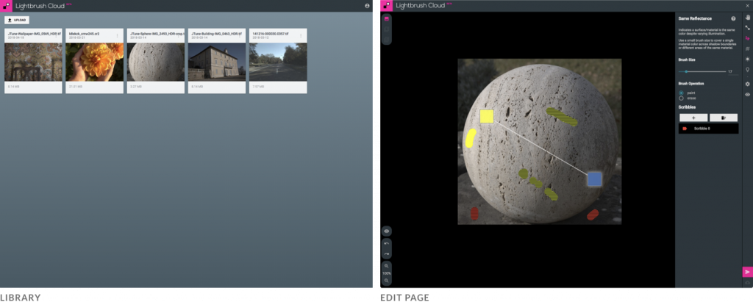753x302 pixels.
Task: Select the sun illumination tool icon
Action: 747,59
